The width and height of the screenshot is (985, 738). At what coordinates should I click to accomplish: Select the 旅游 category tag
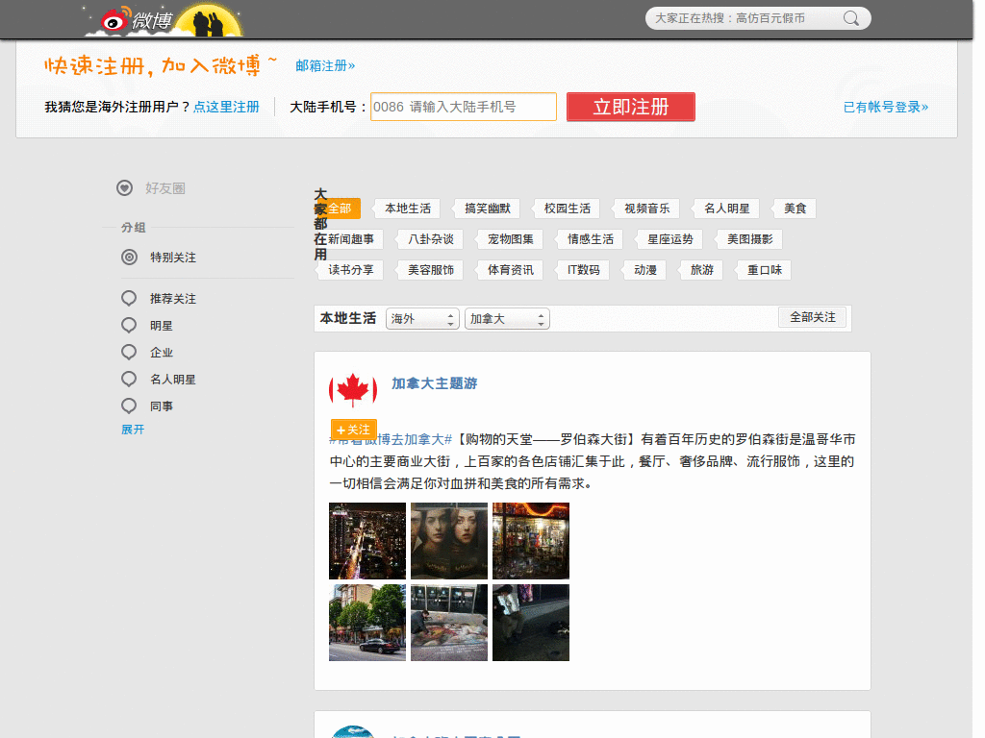(x=701, y=270)
